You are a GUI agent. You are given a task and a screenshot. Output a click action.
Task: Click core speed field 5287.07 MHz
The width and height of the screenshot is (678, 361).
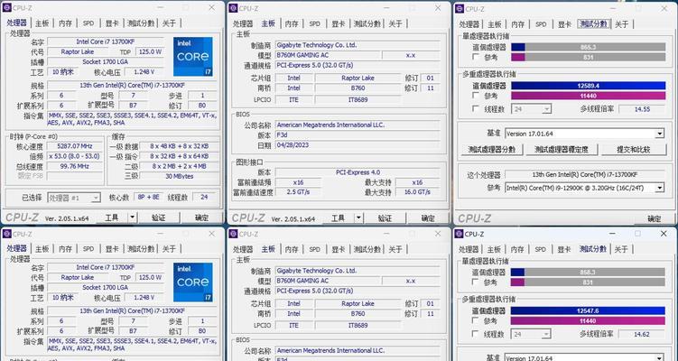(74, 146)
